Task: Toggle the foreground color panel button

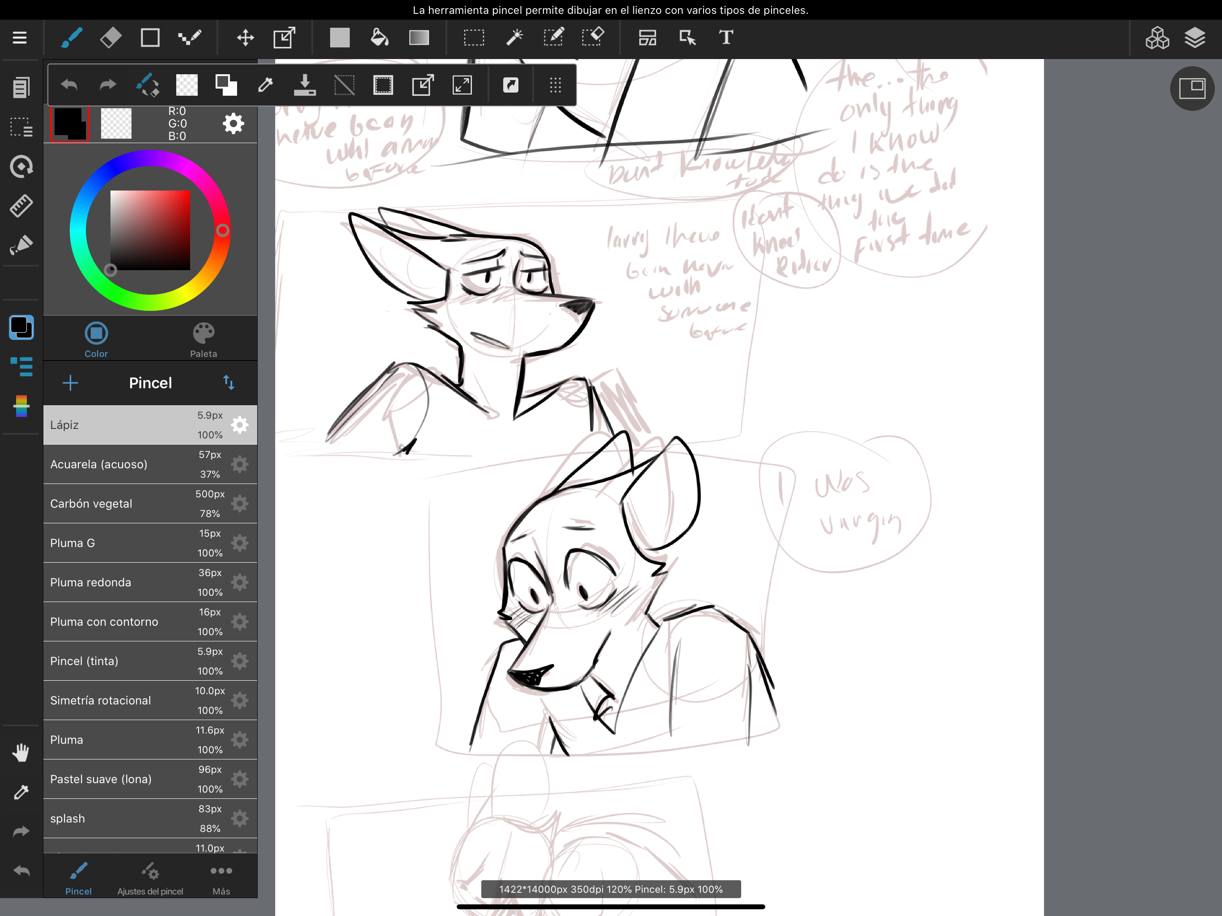Action: click(x=21, y=327)
